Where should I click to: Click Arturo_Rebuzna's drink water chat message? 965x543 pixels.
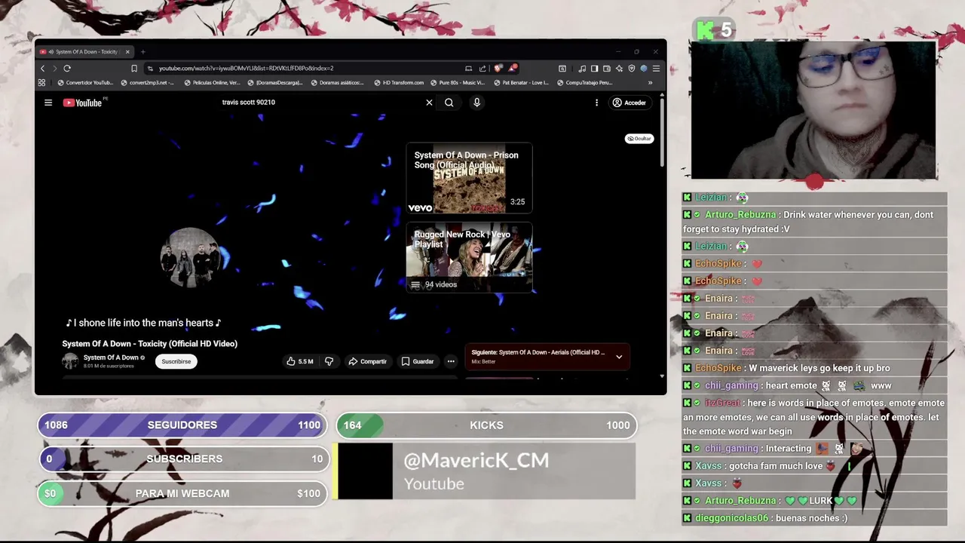814,222
